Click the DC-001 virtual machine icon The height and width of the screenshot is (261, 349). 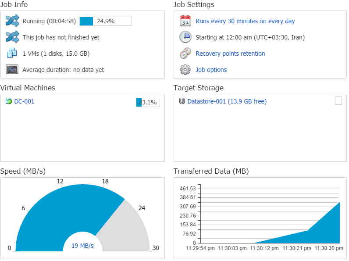tap(9, 101)
